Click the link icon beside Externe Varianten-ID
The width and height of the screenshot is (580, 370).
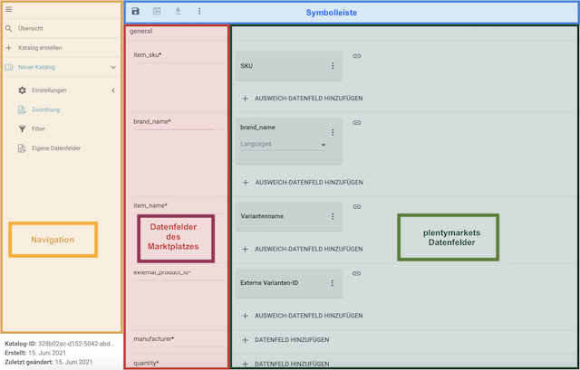356,273
